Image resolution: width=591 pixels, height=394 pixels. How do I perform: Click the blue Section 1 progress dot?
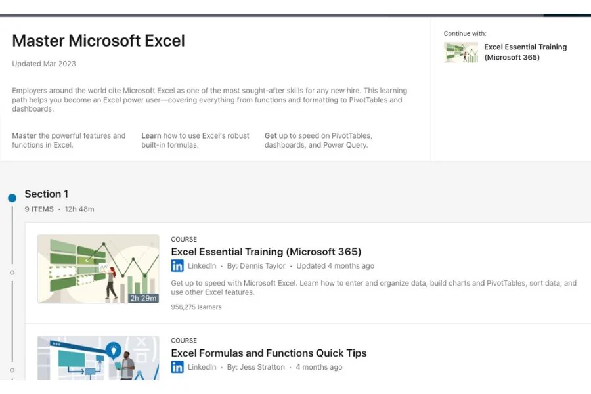click(12, 197)
